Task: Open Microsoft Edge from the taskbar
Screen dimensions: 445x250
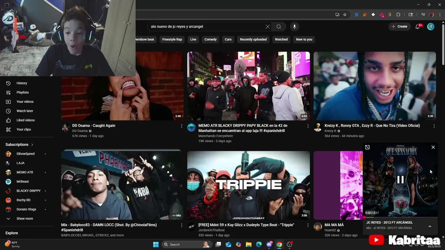Action: tap(259, 244)
